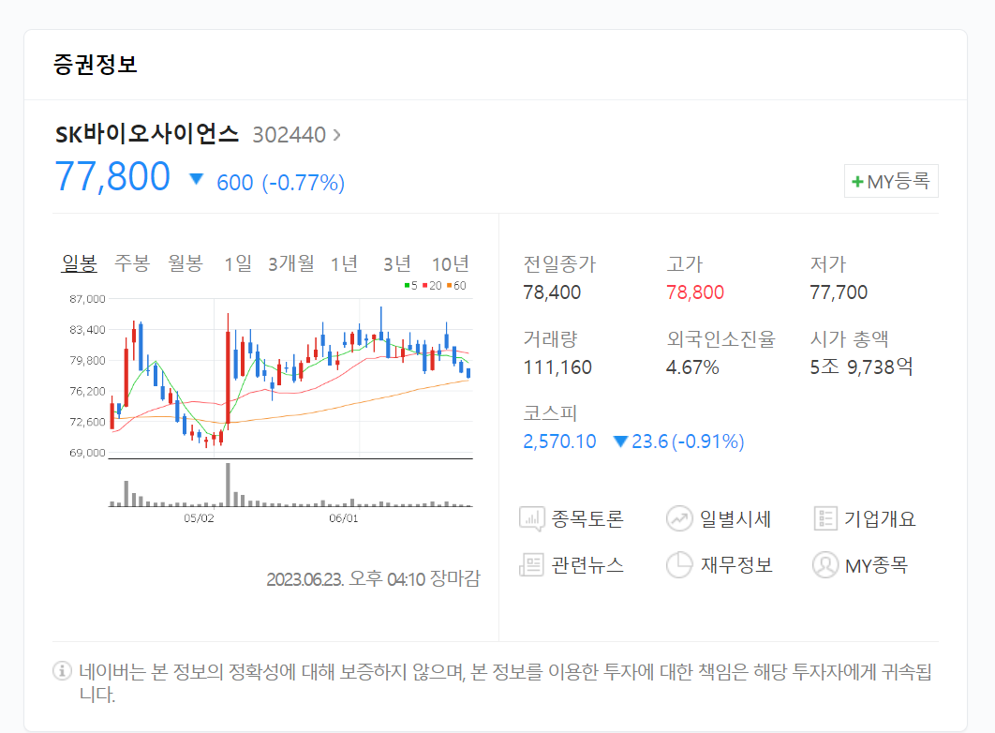The image size is (995, 733).
Task: Click the 69,000 price axis label
Action: coord(87,453)
